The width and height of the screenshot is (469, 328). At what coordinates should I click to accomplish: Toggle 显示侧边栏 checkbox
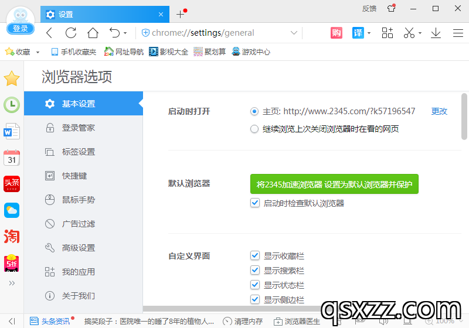pos(255,299)
